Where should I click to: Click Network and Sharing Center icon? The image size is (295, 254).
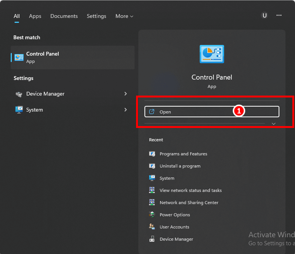pos(152,202)
